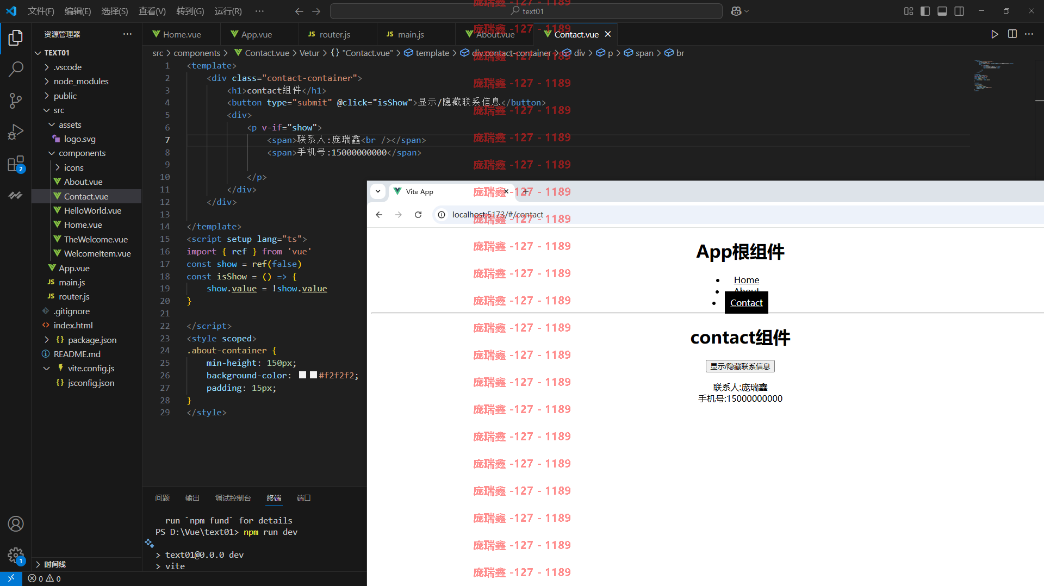Click the browser address bar URL

click(x=498, y=215)
